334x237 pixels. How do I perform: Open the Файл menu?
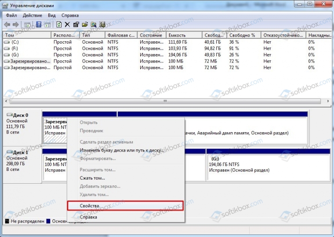11,15
